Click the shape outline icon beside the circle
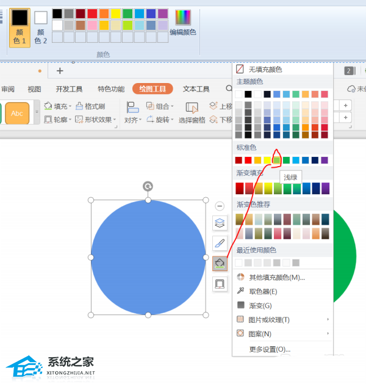 click(x=220, y=283)
